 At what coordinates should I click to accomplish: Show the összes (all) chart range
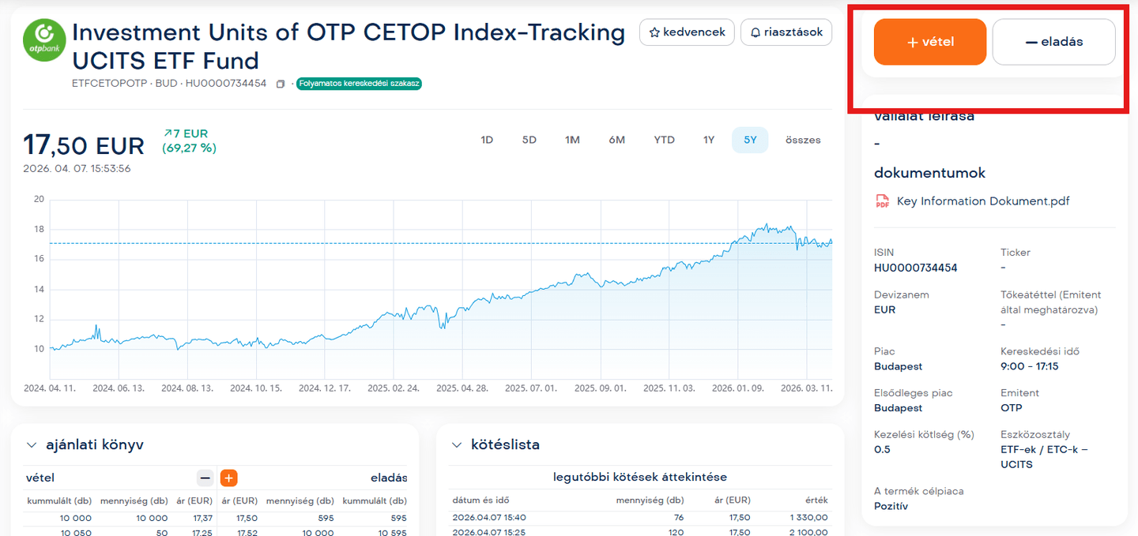[803, 140]
